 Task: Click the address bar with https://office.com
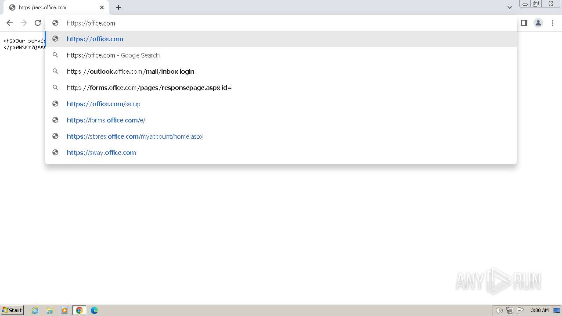coord(281,23)
